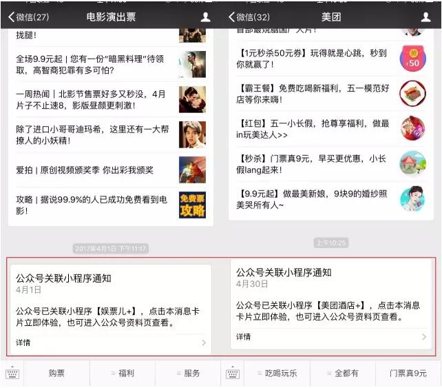Switch to keyboard input in 美团 chat
442x388 pixels.
tap(233, 374)
